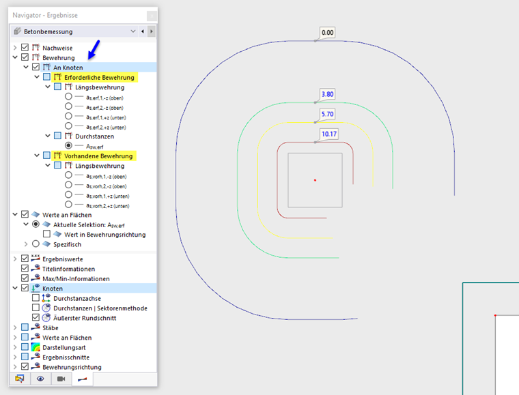Select as,vorh,1,-z (oben) radio button
Image resolution: width=519 pixels, height=395 pixels.
68,175
